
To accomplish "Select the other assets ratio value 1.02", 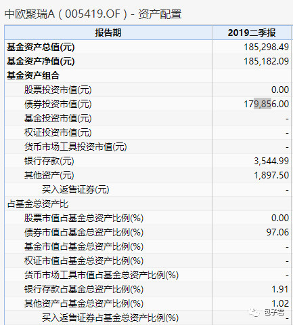I will point(280,303).
